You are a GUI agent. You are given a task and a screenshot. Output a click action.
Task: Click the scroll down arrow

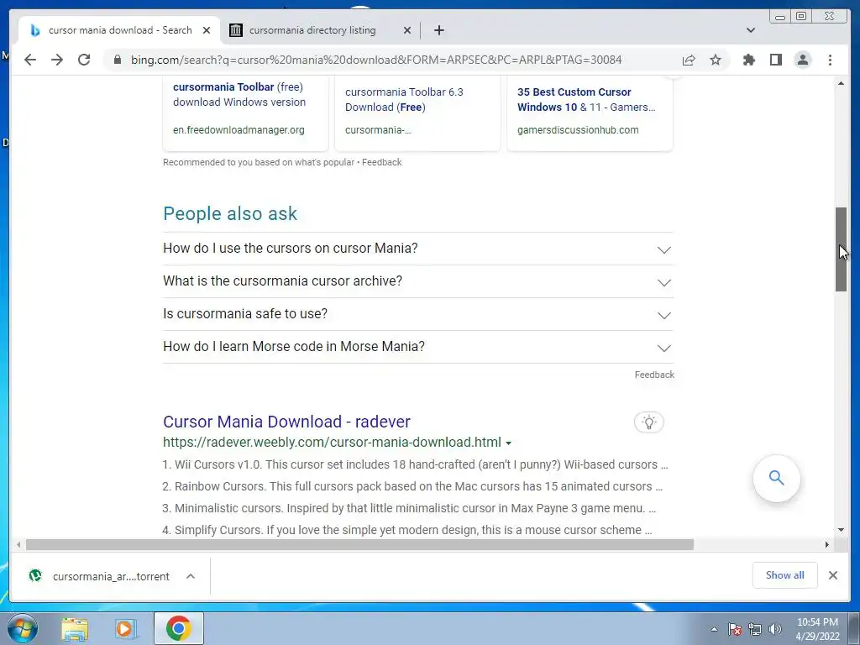pyautogui.click(x=841, y=530)
